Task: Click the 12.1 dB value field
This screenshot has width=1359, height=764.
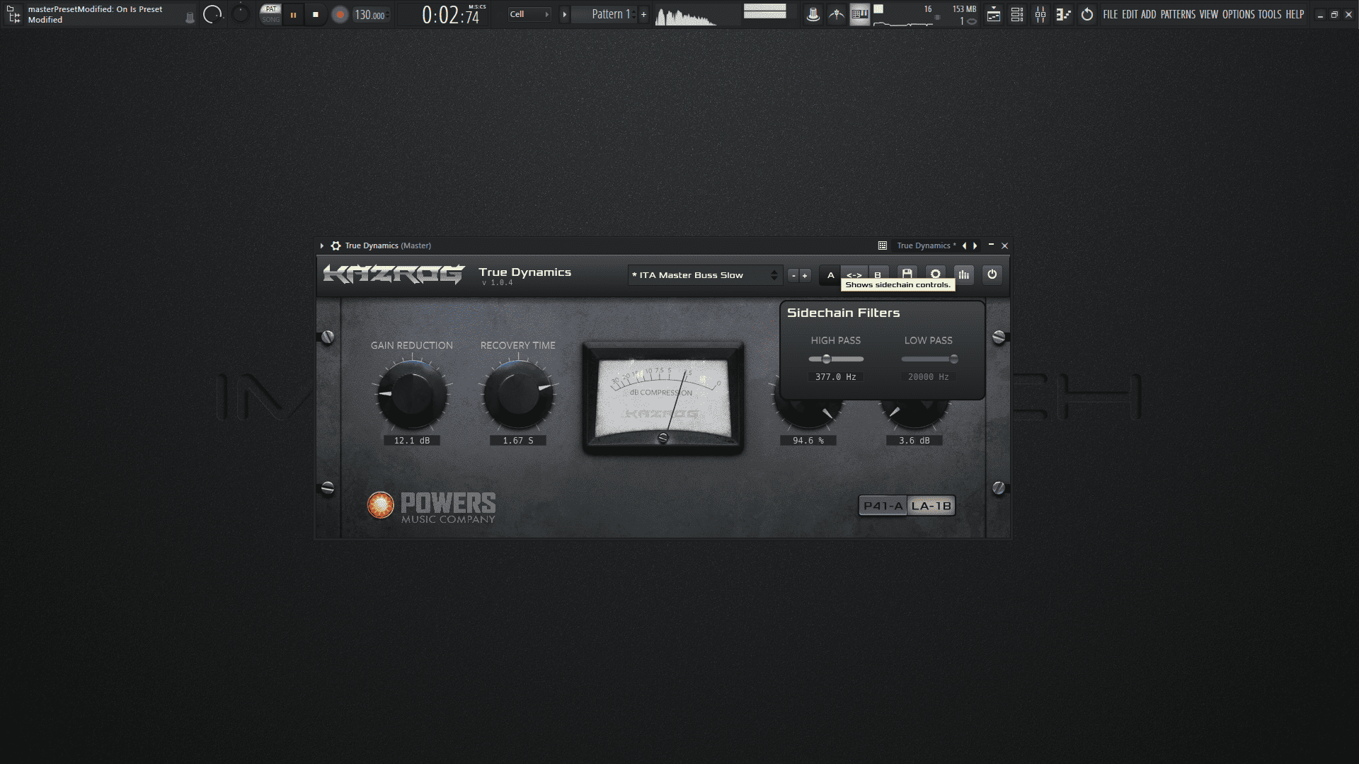Action: tap(412, 441)
